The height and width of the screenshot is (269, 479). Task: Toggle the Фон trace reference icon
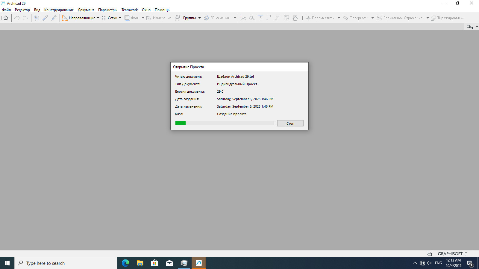point(127,18)
